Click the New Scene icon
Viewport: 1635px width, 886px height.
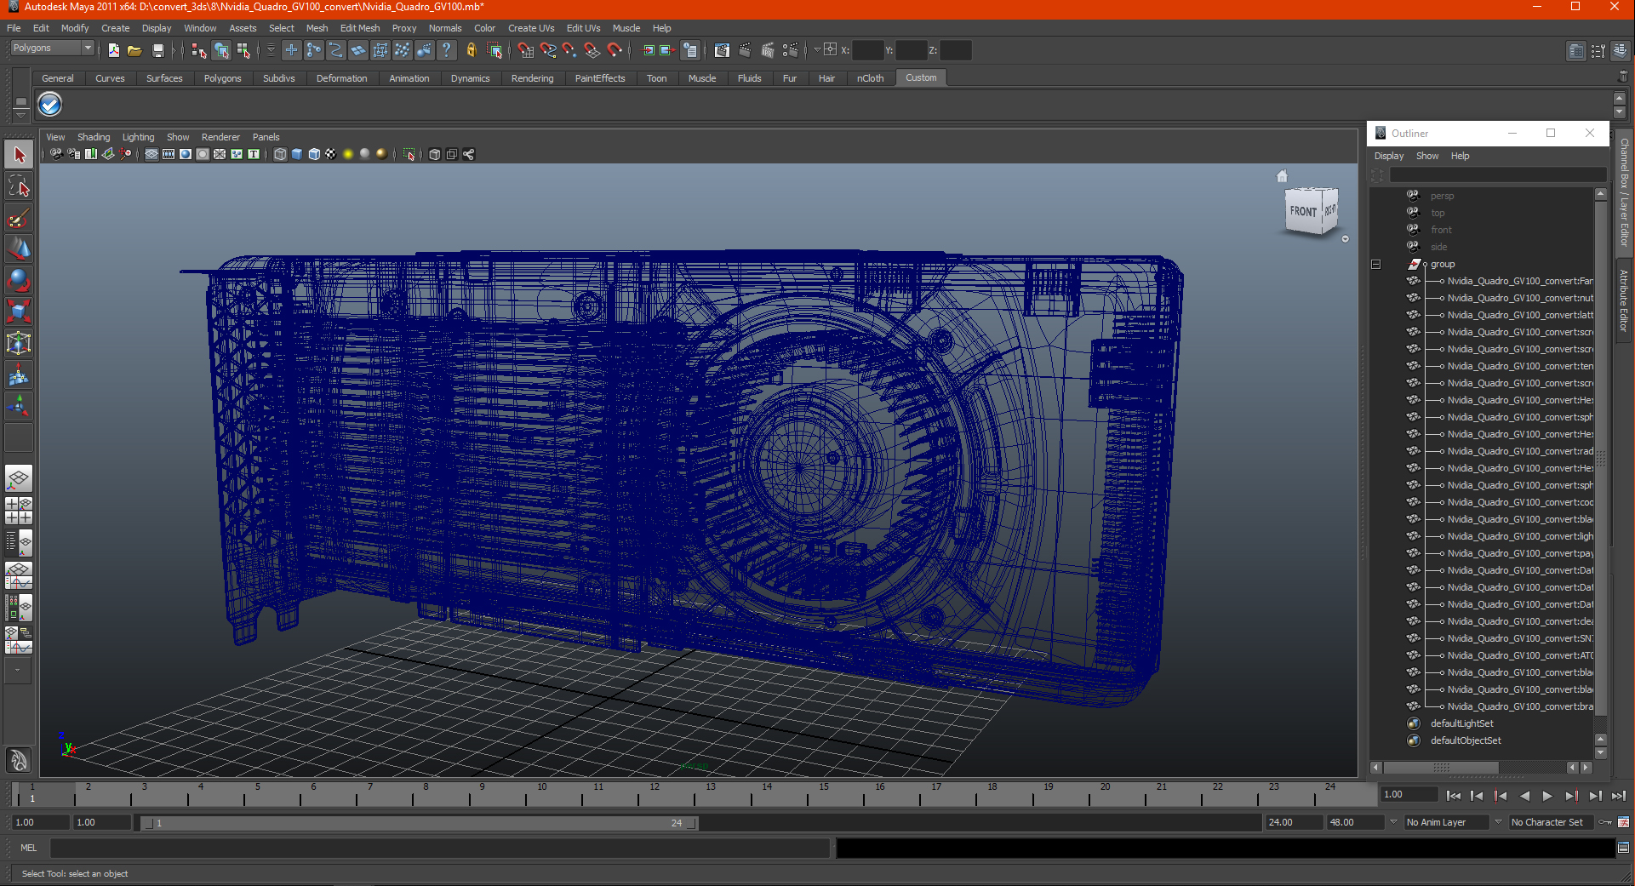click(x=114, y=50)
